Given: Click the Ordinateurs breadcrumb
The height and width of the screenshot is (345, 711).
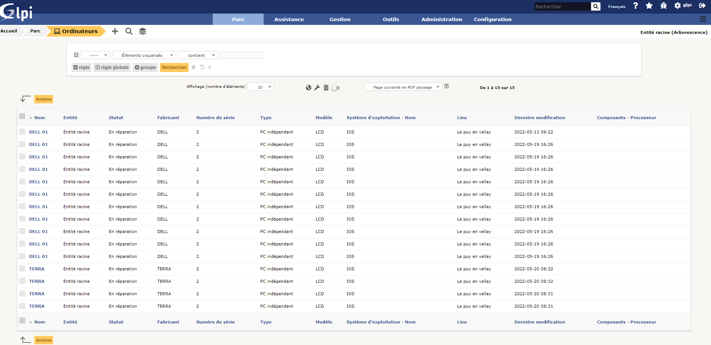Looking at the screenshot, I should pyautogui.click(x=76, y=31).
